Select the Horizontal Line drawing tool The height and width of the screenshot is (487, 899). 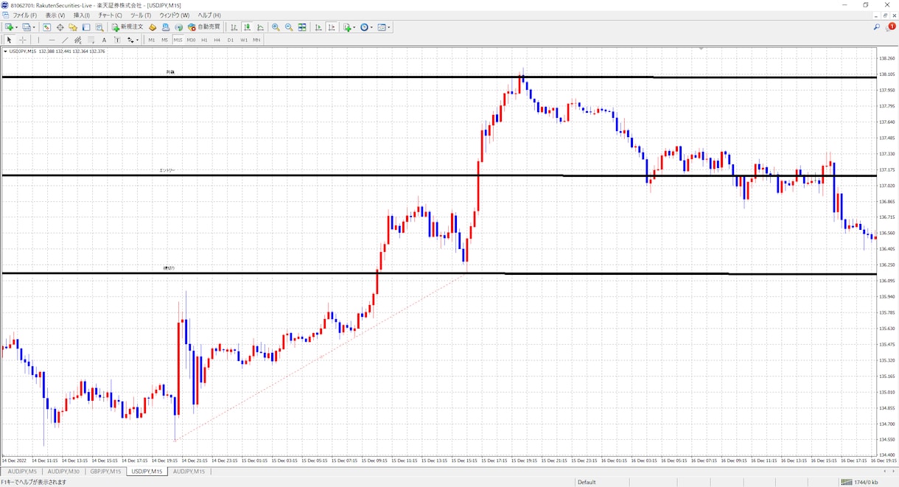pos(52,40)
